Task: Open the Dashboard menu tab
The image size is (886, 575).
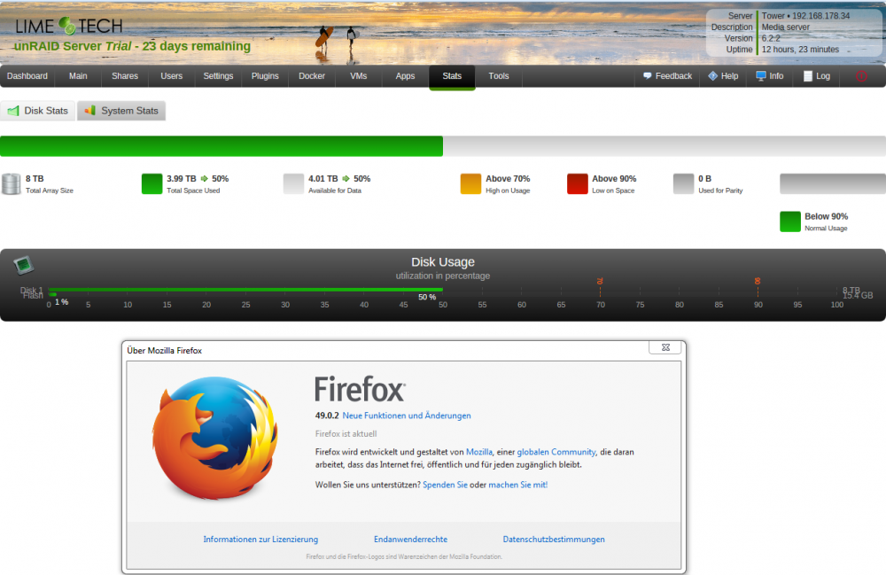Action: [27, 76]
